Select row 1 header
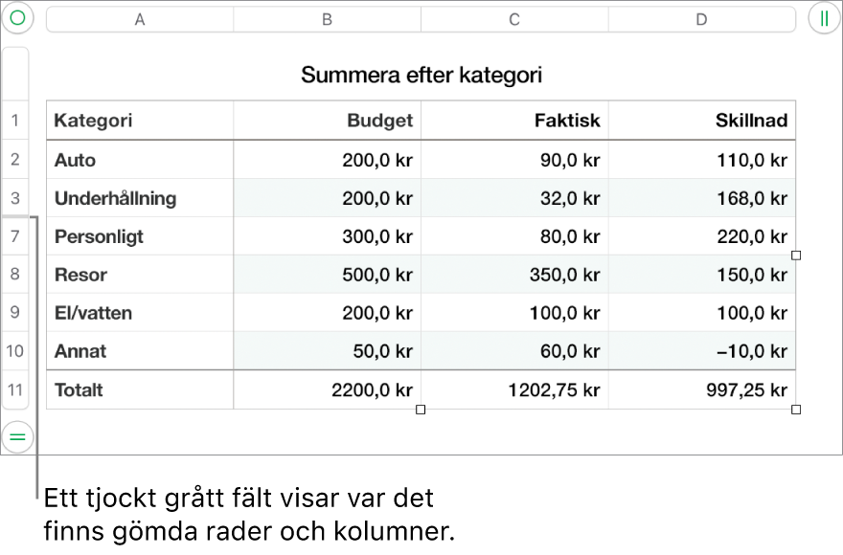Image resolution: width=843 pixels, height=555 pixels. point(15,121)
